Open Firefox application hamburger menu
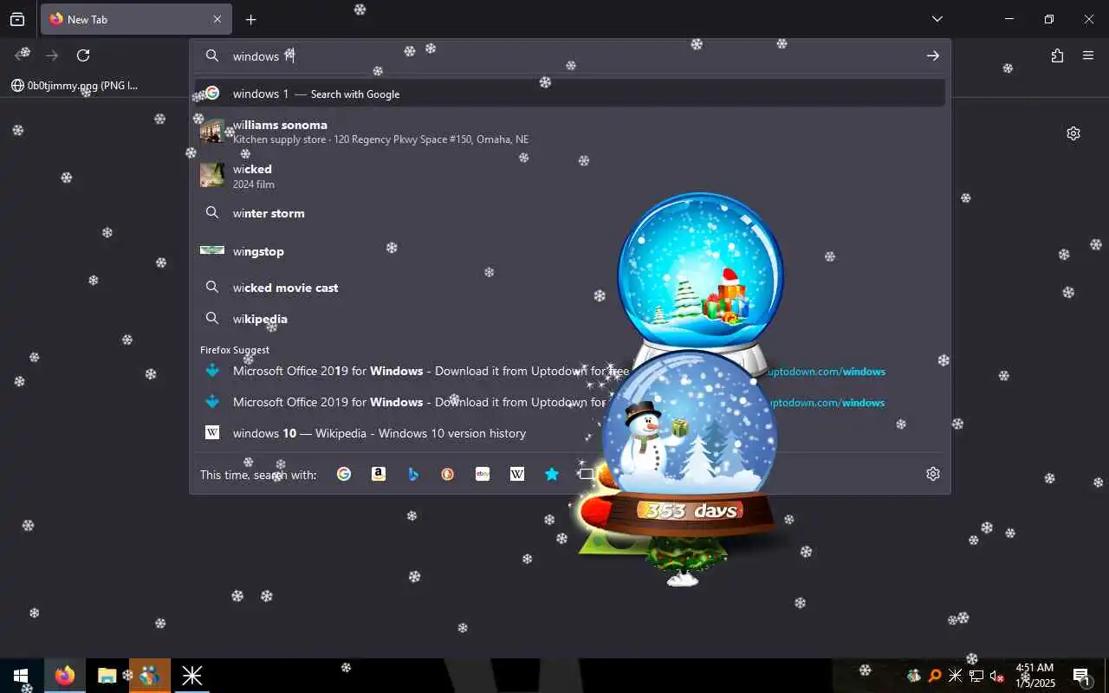 (1088, 55)
